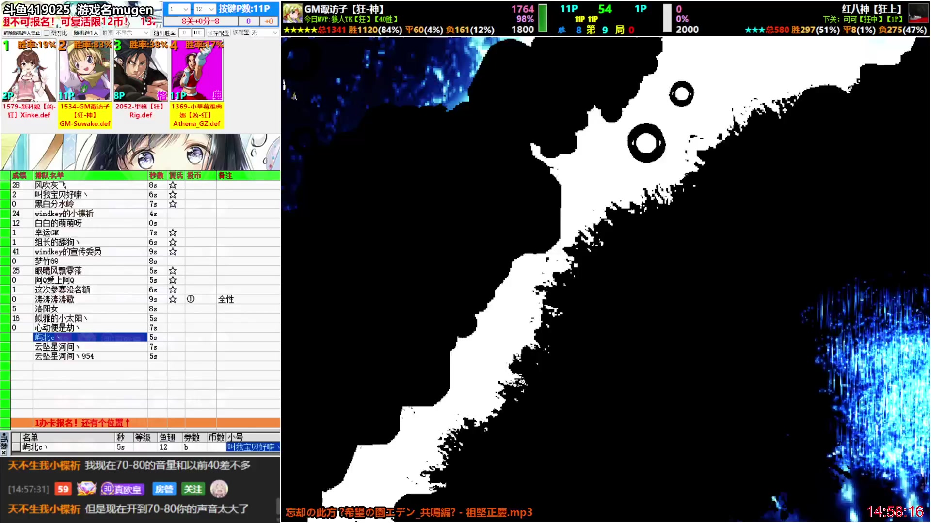Viewport: 931px width, 523px height.
Task: Open the dropdown showing value 1
Action: [178, 9]
